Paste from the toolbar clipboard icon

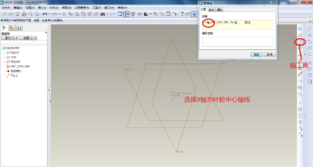point(77,14)
